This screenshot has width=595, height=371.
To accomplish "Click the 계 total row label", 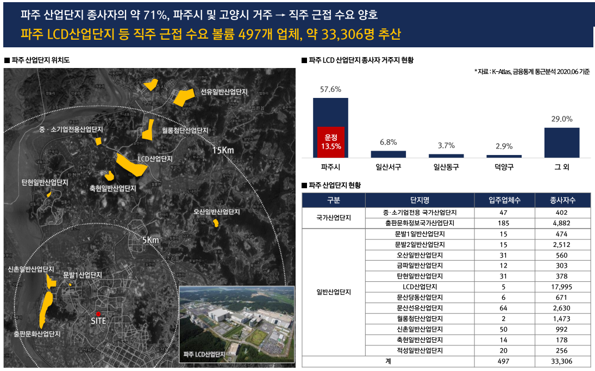I will [388, 361].
